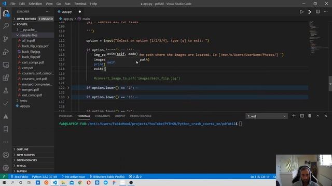Expand the Maven section
332x186 pixels.
click(33, 171)
